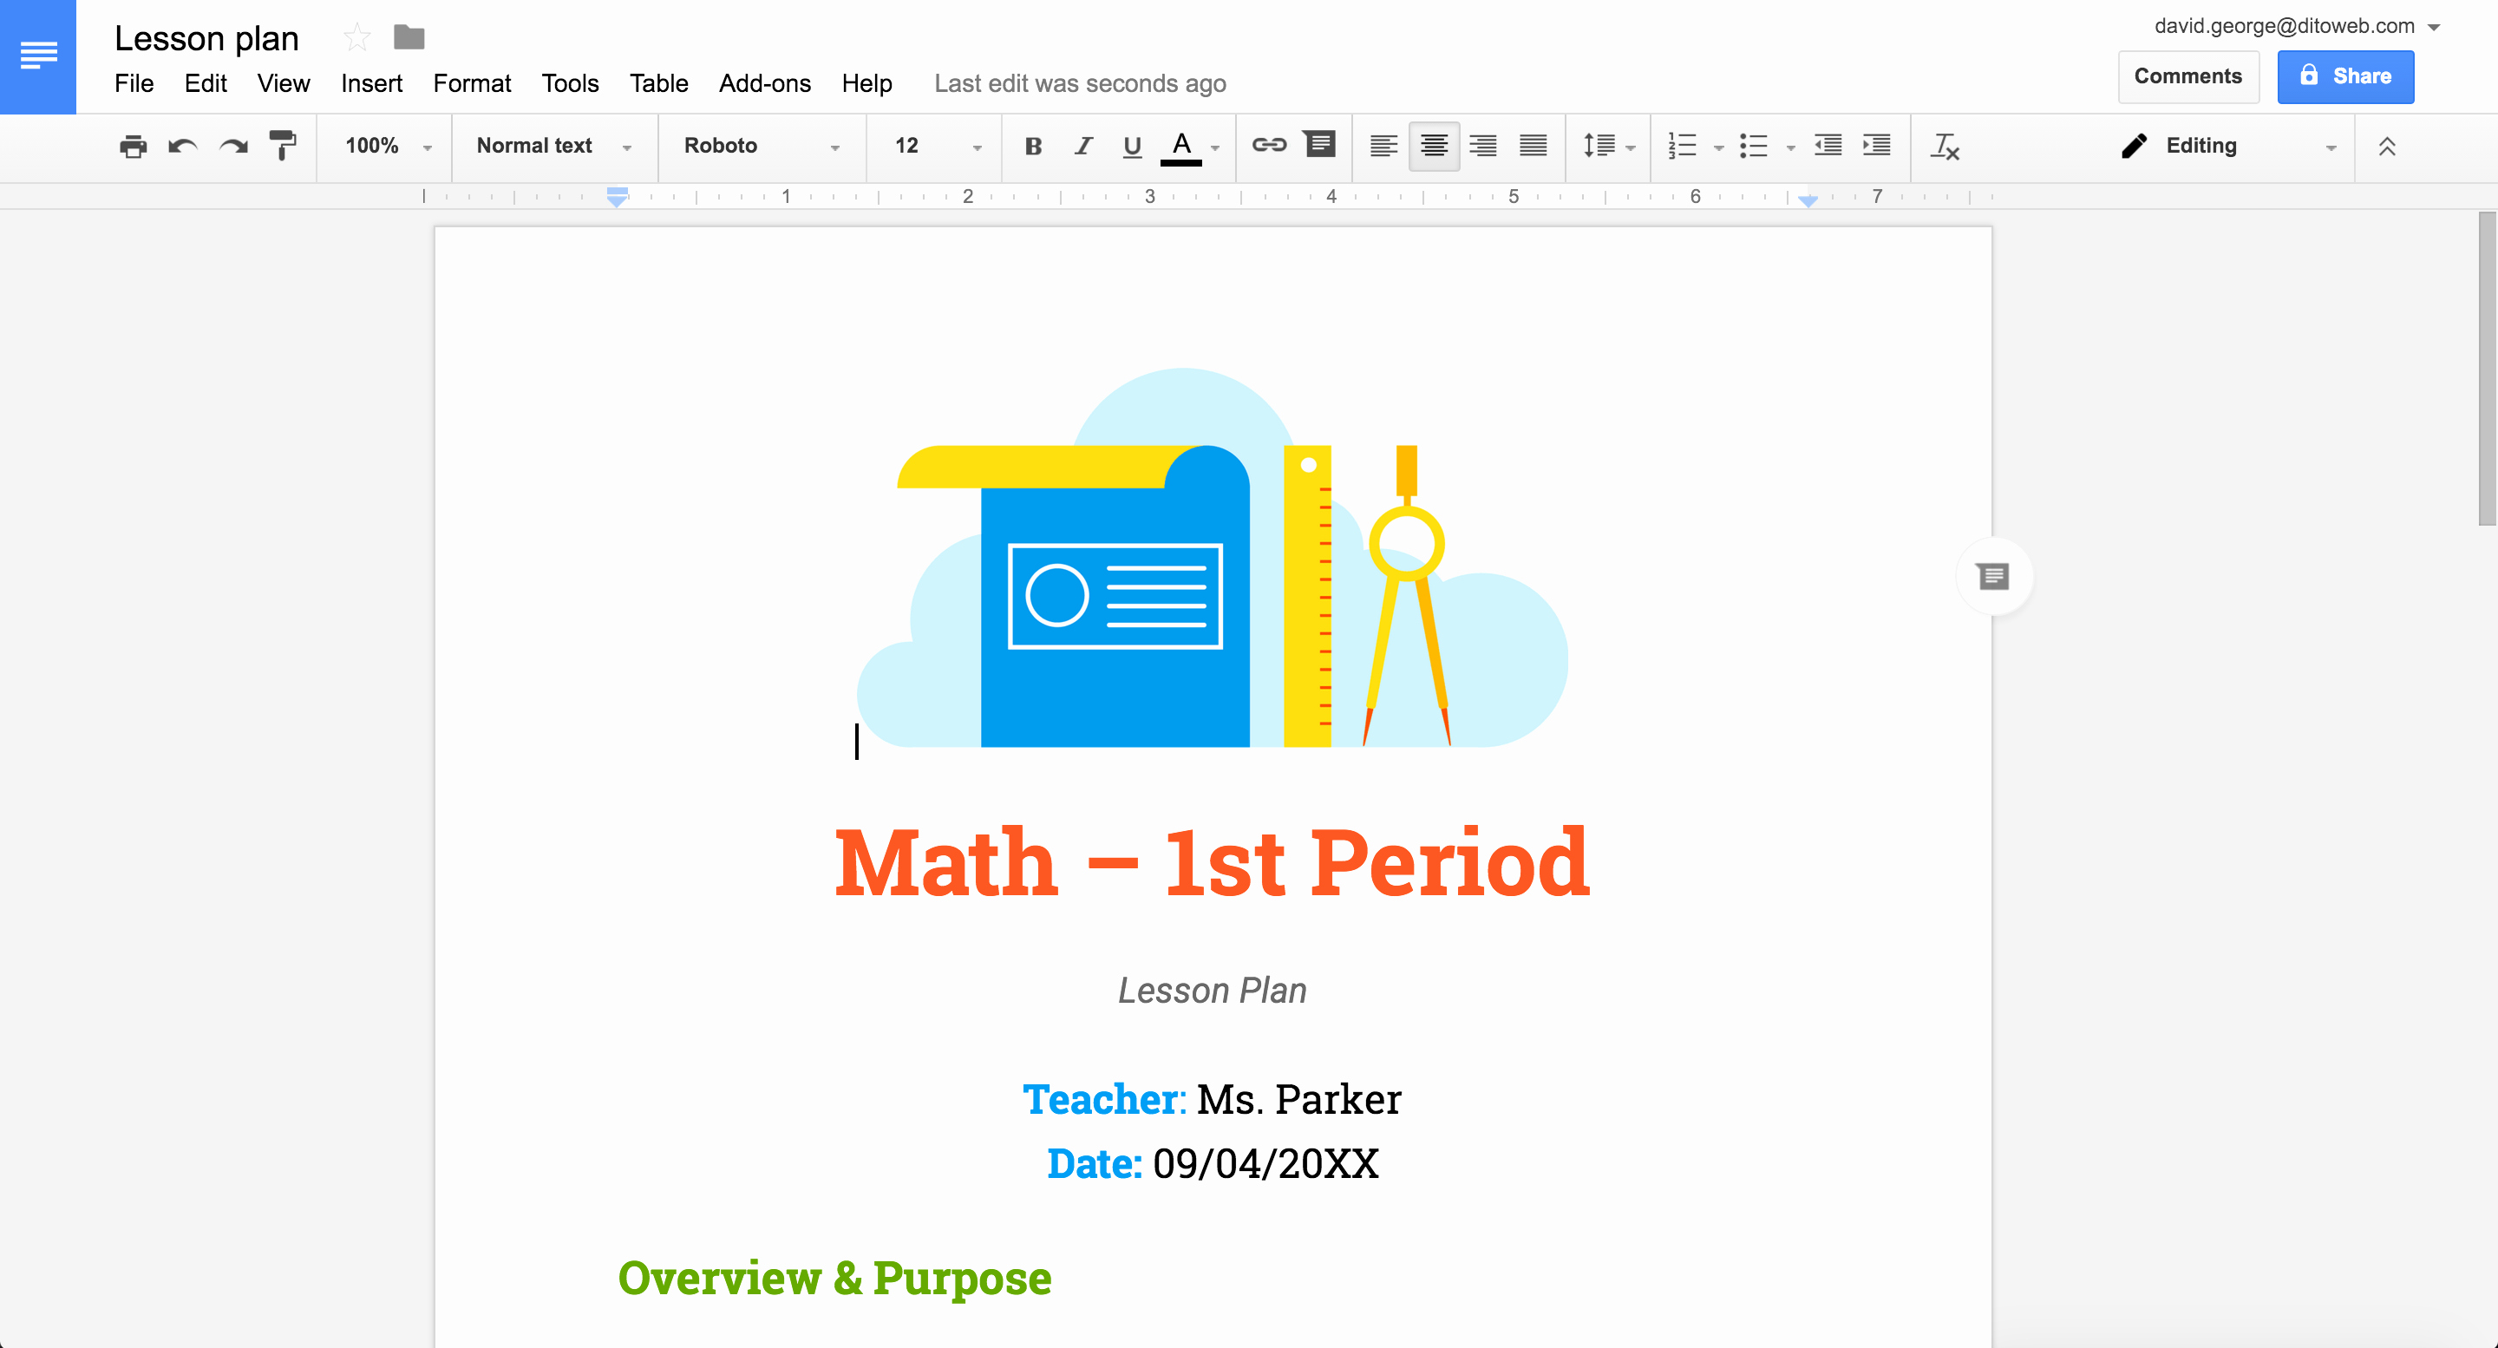Click the Underline formatting icon
2498x1348 pixels.
1125,146
